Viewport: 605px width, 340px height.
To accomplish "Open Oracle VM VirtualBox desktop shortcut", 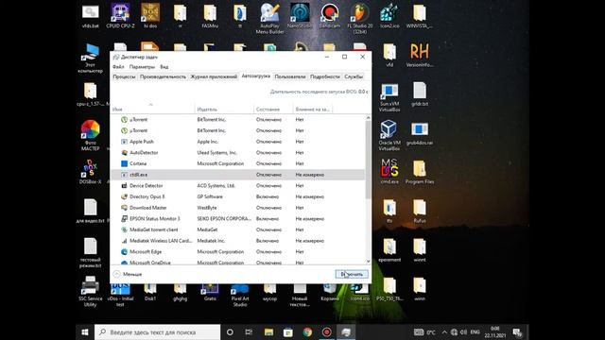I will pyautogui.click(x=389, y=135).
